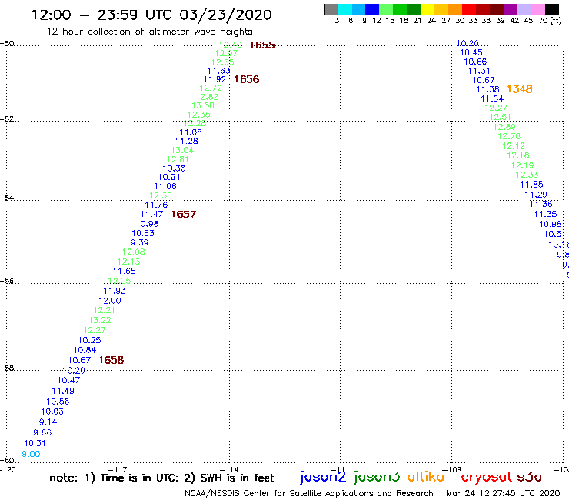Click the wave height value 12.08
This screenshot has height=500, width=569.
[x=133, y=252]
